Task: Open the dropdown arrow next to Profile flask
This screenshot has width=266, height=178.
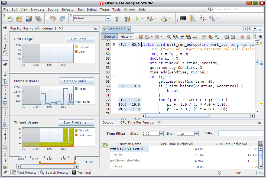Action: [170, 18]
